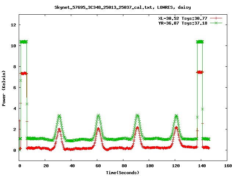
Task: Click the Time(Seconds) axis label
Action: 123,173
